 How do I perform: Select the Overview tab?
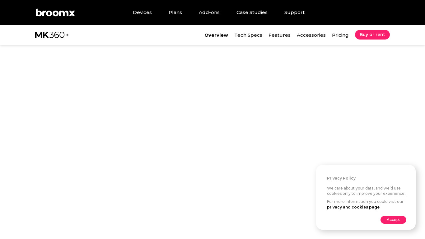coord(216,35)
